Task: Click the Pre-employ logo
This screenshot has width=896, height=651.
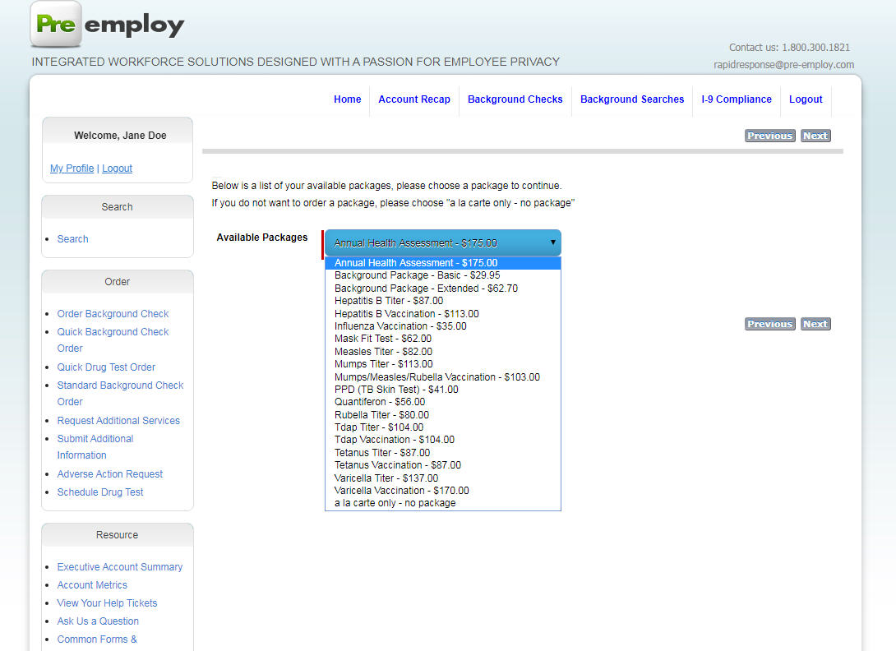Action: pos(108,25)
